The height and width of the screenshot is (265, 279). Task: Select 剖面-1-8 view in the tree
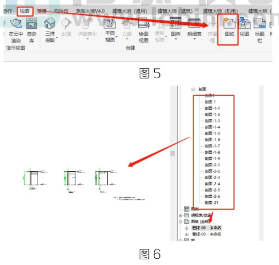click(x=212, y=152)
